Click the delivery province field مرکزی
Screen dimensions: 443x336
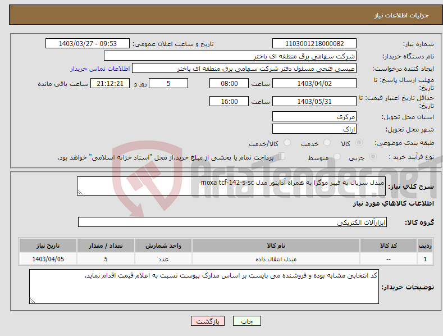pyautogui.click(x=314, y=116)
